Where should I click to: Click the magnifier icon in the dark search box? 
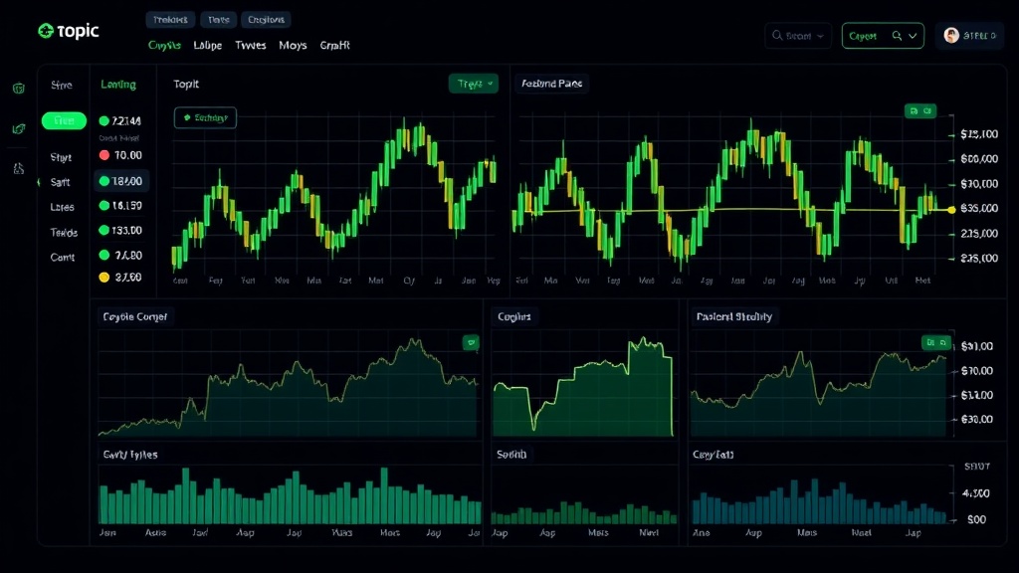coord(777,36)
